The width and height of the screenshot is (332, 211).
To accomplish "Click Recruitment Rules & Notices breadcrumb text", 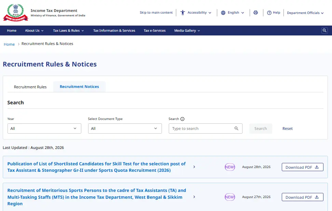I will coord(47,44).
